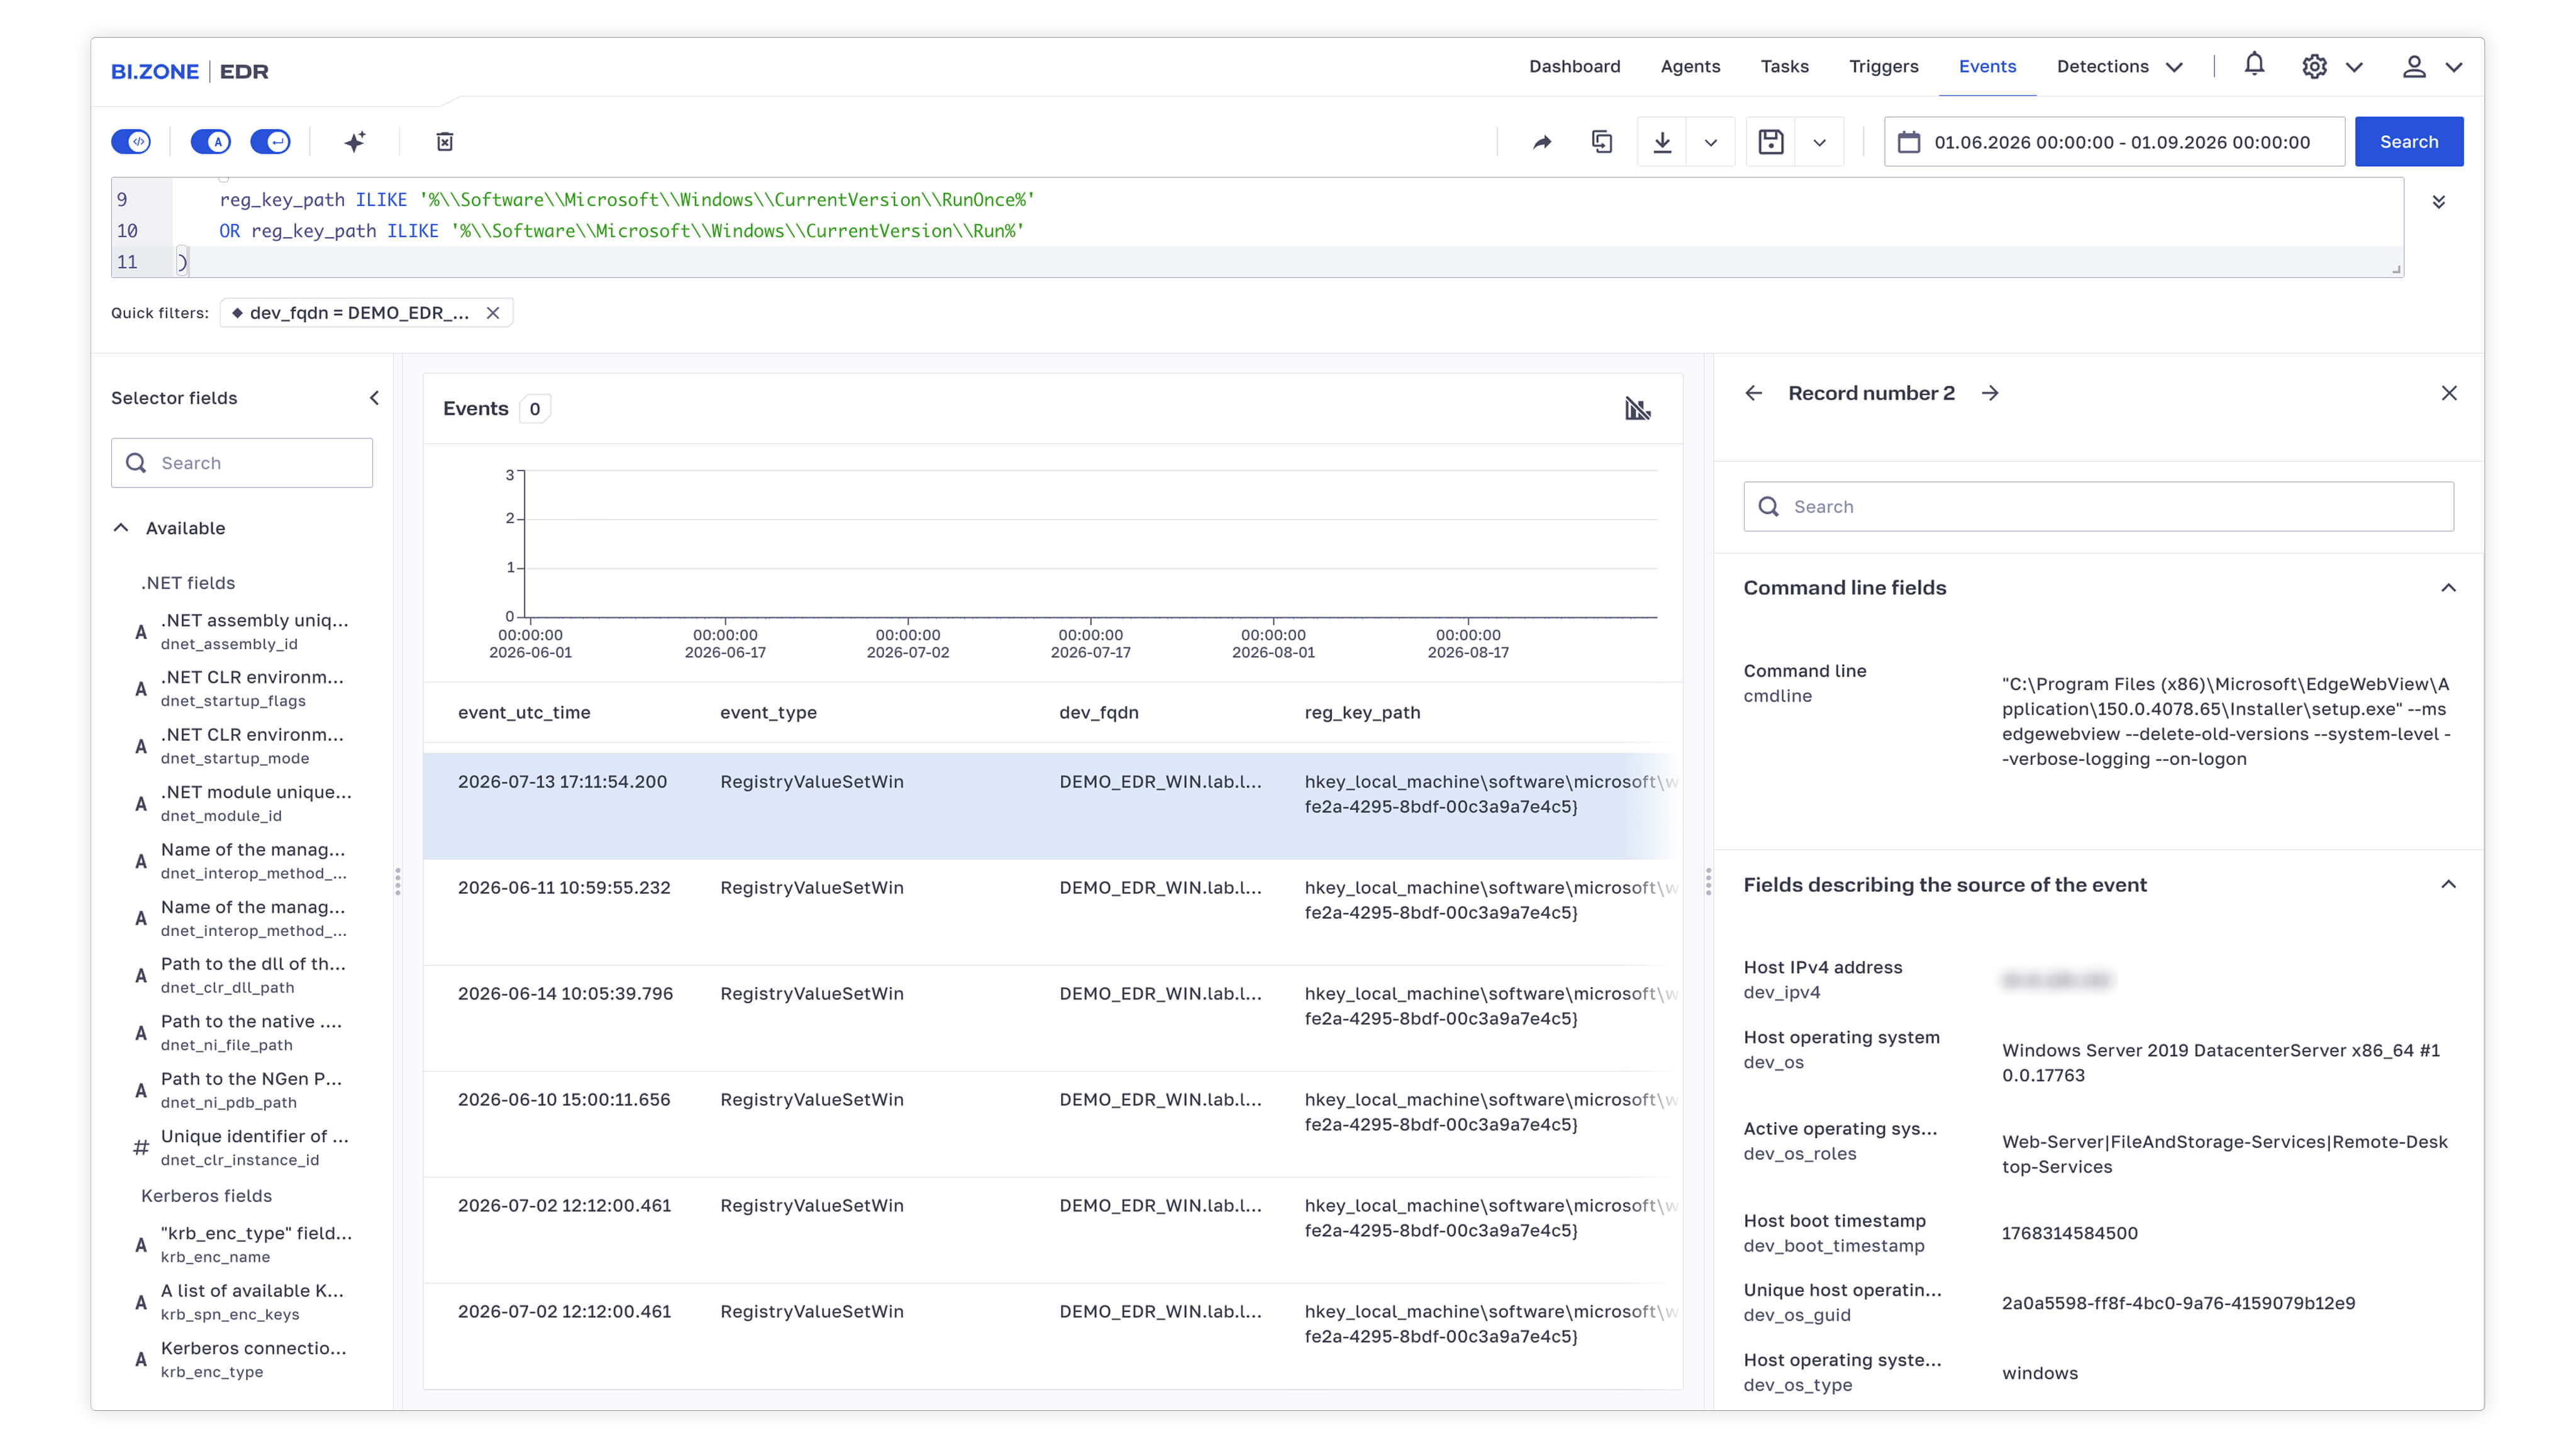The width and height of the screenshot is (2576, 1448).
Task: Select the dnet_assembly_id field
Action: pyautogui.click(x=242, y=632)
